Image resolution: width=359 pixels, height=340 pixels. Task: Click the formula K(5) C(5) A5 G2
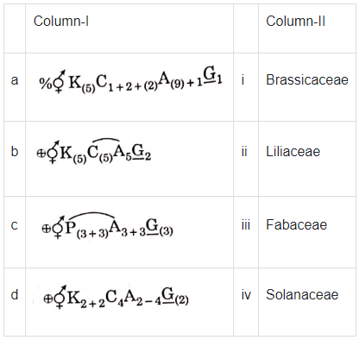[94, 151]
